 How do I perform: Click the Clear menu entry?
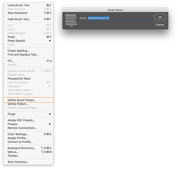[x=28, y=45]
